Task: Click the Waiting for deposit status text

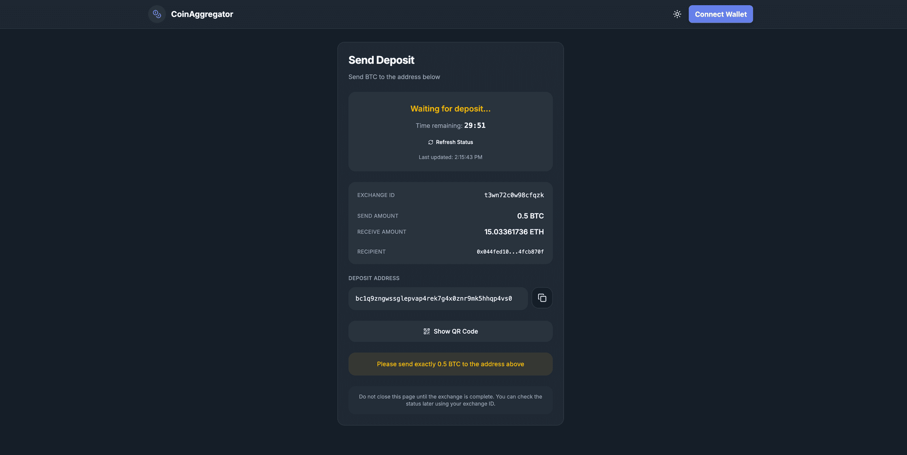Action: click(450, 109)
